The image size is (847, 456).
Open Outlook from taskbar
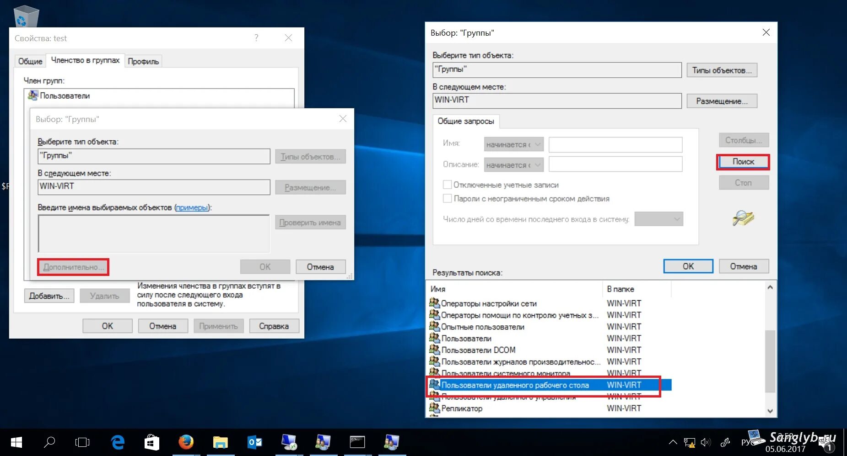pyautogui.click(x=254, y=442)
